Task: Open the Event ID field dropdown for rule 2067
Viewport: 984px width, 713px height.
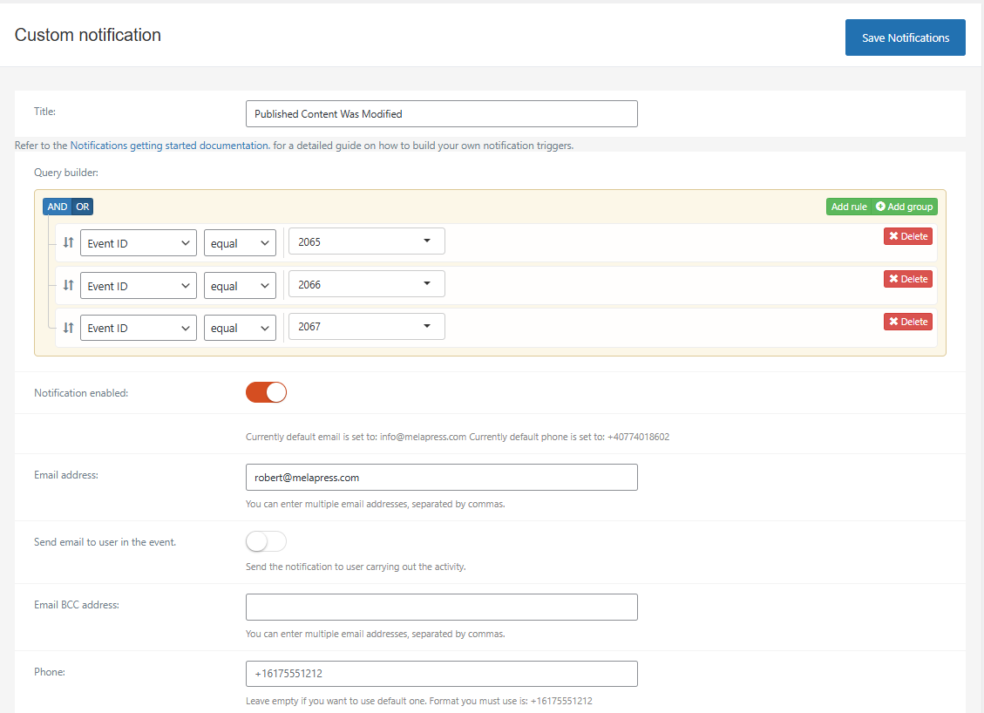Action: click(138, 328)
